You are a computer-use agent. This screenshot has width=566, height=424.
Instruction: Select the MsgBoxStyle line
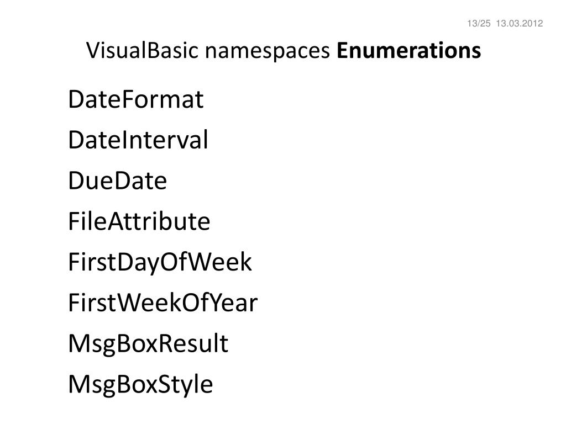click(x=141, y=385)
